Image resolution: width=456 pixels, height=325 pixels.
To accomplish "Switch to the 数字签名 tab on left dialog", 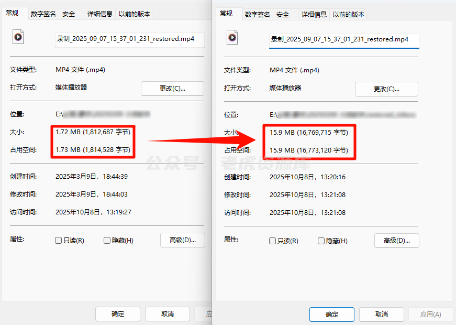I will pos(43,14).
